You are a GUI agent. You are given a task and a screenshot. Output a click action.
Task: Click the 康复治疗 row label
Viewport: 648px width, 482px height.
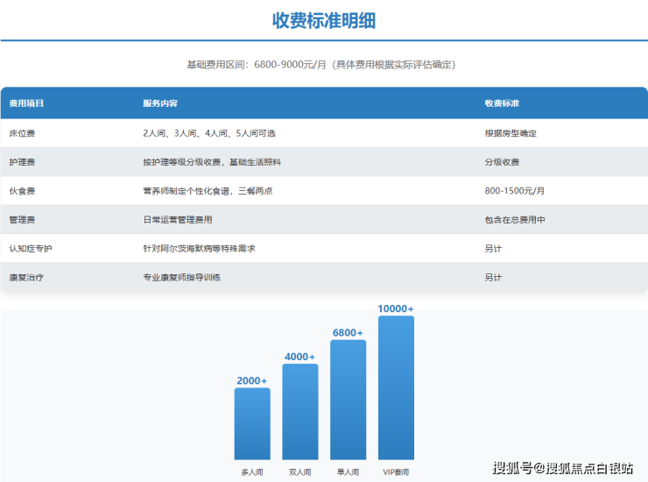tap(26, 278)
